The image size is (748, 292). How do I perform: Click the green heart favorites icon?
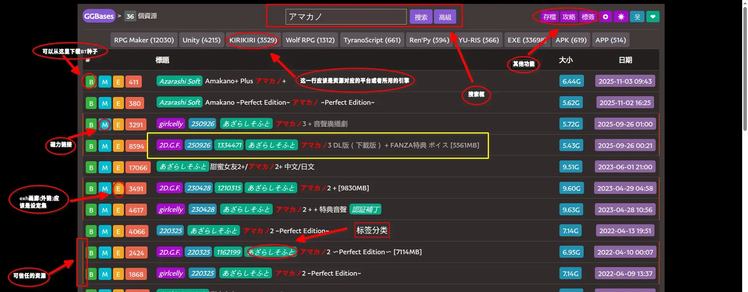click(x=653, y=17)
